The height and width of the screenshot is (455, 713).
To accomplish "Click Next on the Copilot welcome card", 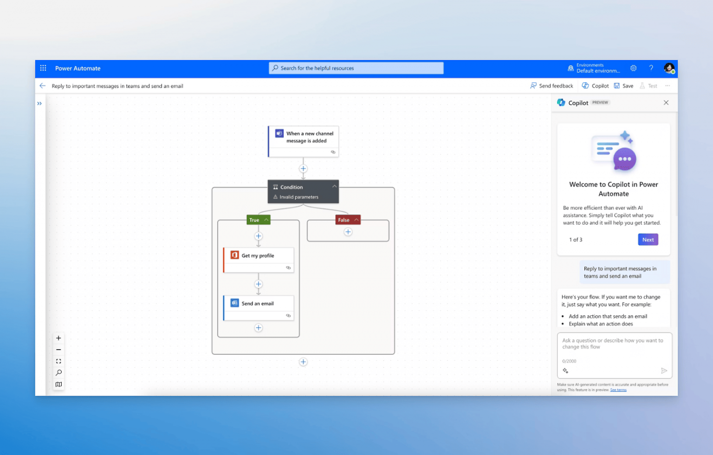I will pos(648,239).
